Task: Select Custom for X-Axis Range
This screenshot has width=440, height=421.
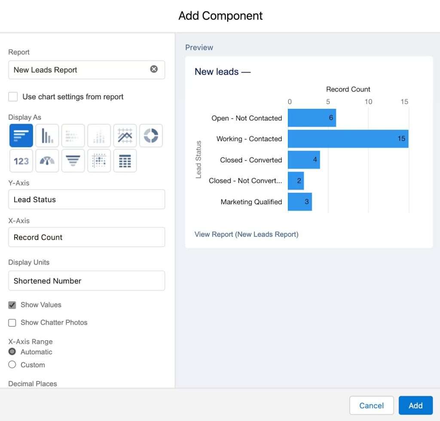Action: (12, 365)
